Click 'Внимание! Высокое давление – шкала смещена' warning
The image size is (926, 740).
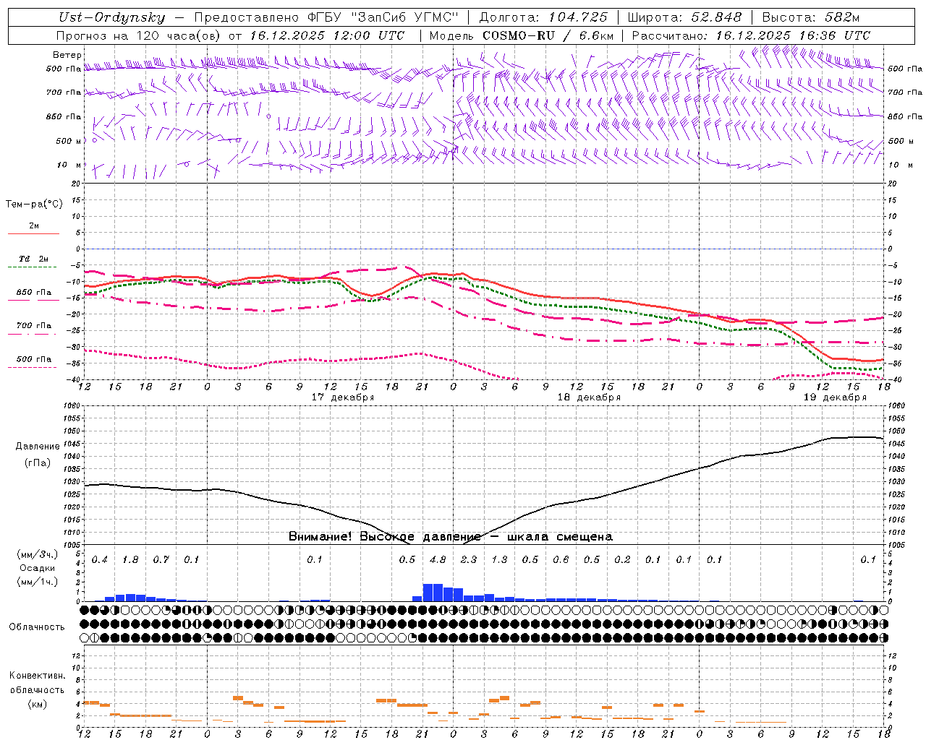coord(450,537)
